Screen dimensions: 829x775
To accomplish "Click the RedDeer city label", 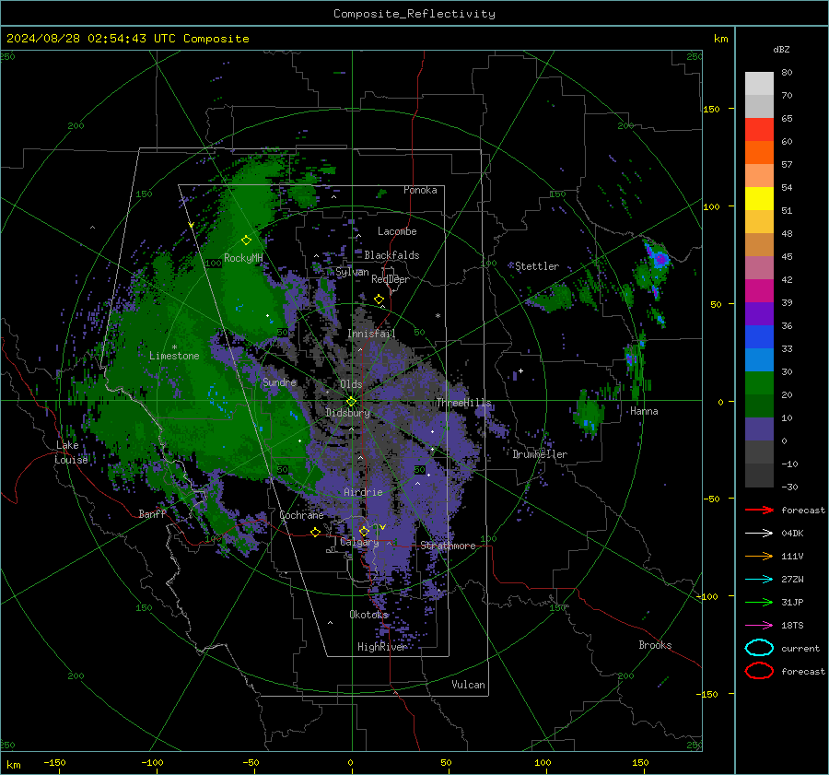I will (x=391, y=279).
